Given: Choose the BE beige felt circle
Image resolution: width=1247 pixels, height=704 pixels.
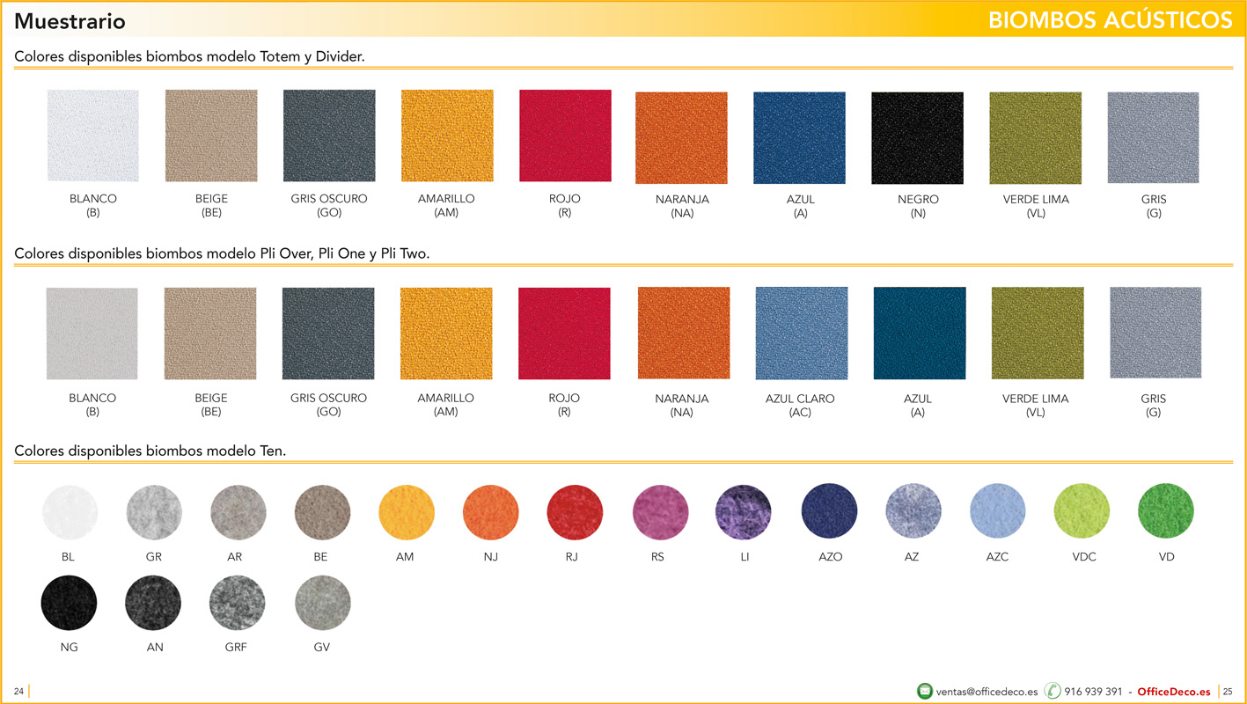Looking at the screenshot, I should tap(322, 512).
